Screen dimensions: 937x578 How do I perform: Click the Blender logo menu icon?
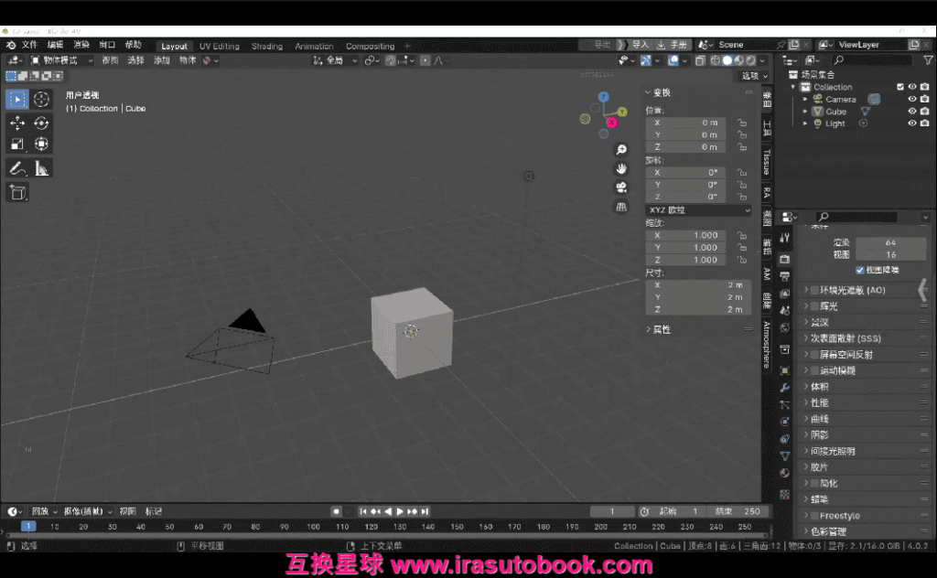point(11,45)
